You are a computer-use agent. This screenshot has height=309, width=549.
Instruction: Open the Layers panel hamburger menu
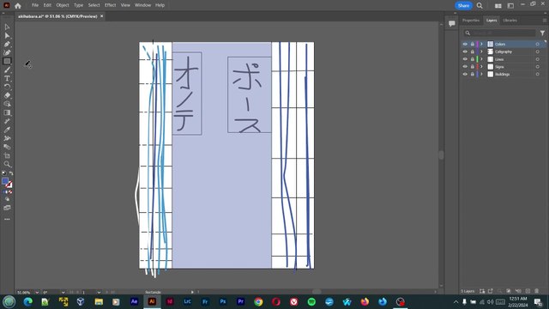tap(544, 21)
